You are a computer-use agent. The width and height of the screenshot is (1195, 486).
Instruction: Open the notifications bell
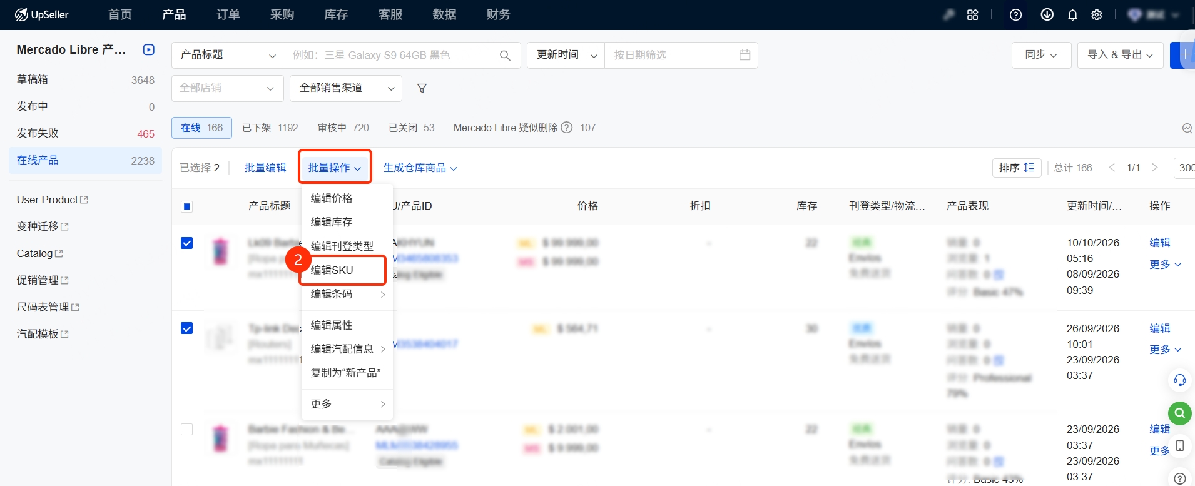(x=1072, y=15)
